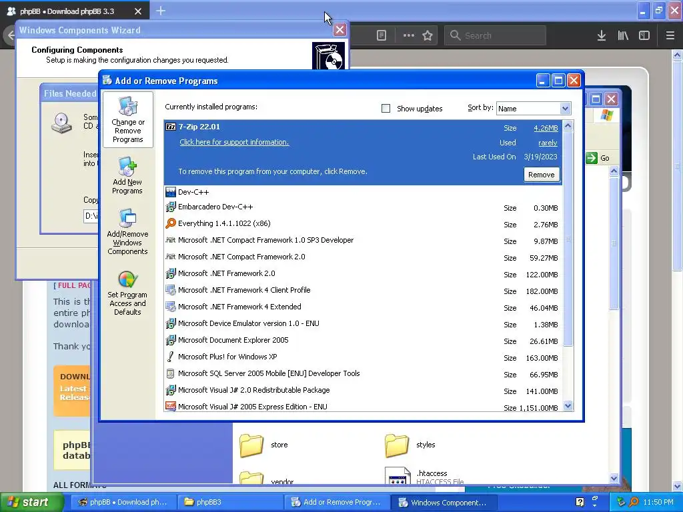The height and width of the screenshot is (512, 683).
Task: Click the Dev-C++ program icon
Action: tap(171, 192)
